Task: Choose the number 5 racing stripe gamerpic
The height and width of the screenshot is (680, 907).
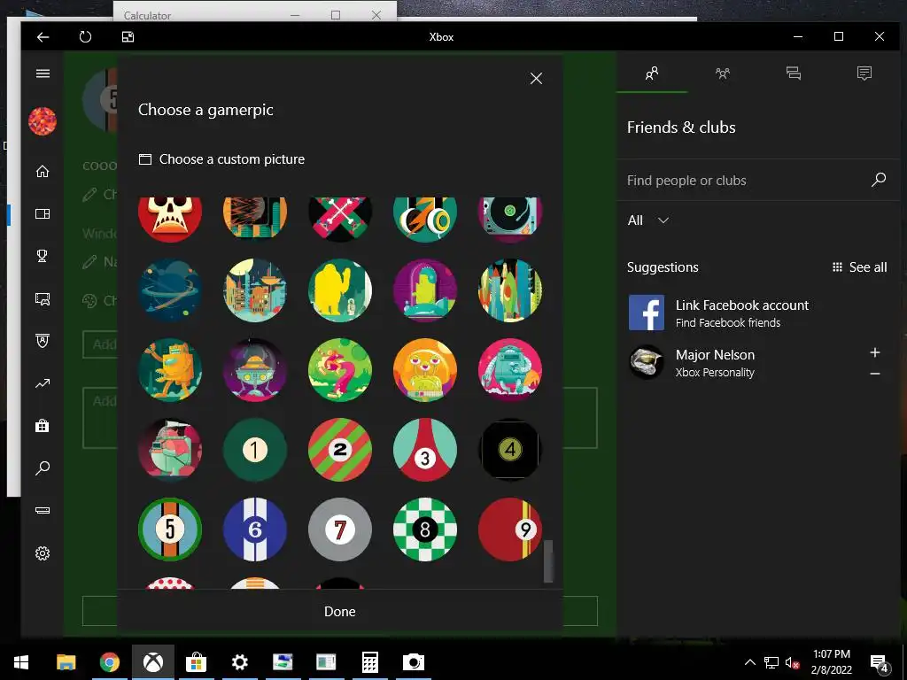Action: coord(170,529)
